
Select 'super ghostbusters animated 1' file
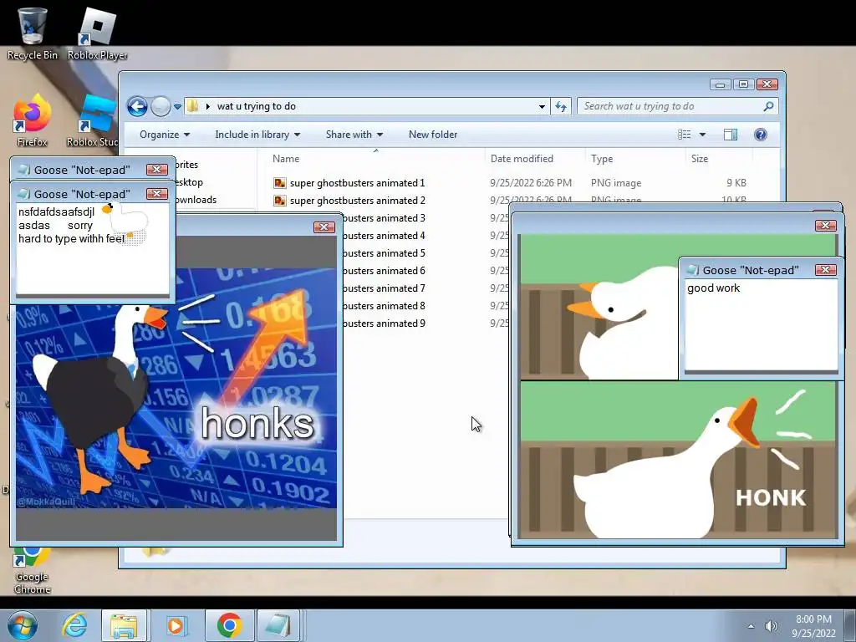pos(357,183)
